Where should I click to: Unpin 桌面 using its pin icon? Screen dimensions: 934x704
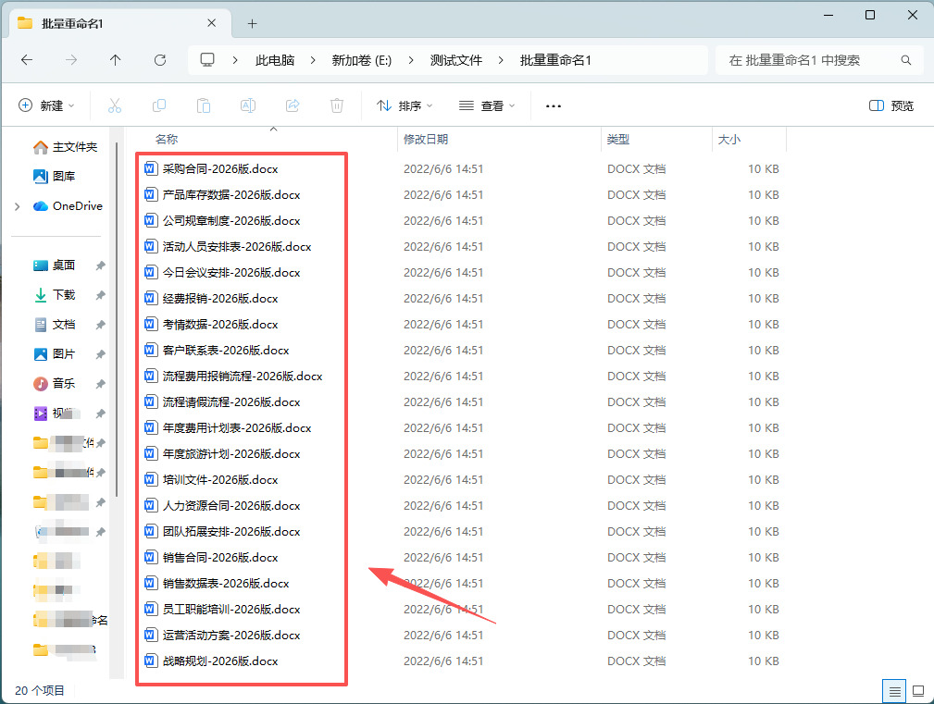101,266
